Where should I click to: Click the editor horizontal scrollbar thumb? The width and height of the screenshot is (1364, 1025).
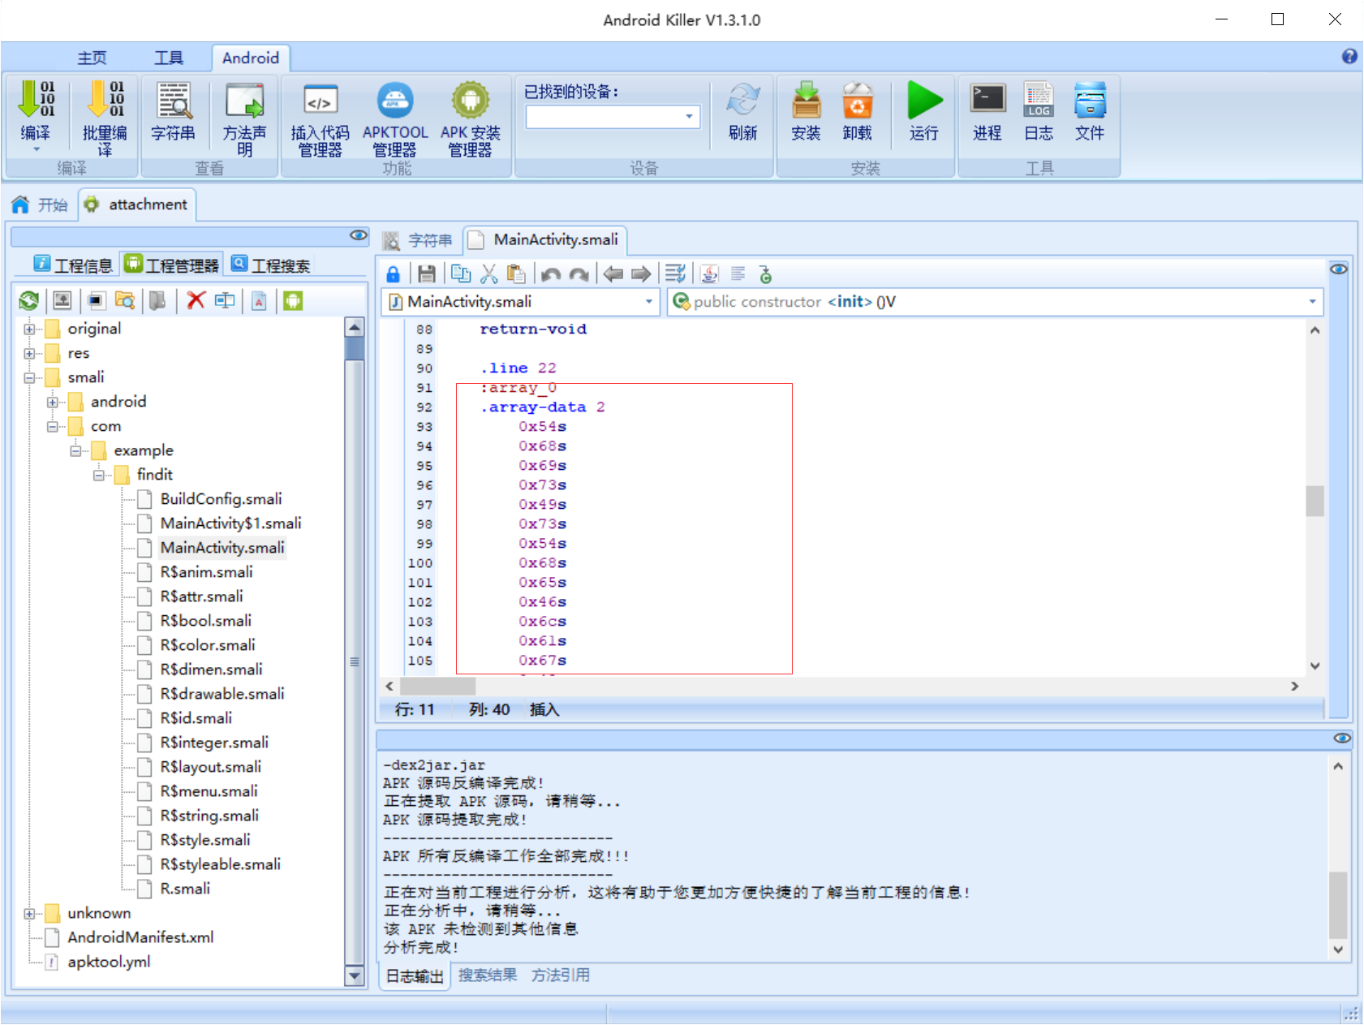tap(438, 687)
